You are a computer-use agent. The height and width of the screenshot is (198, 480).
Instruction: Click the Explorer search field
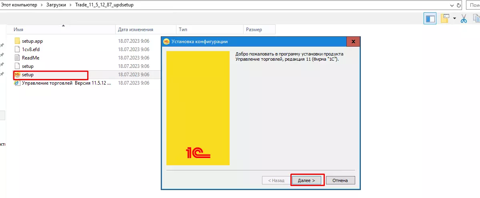tap(473, 5)
